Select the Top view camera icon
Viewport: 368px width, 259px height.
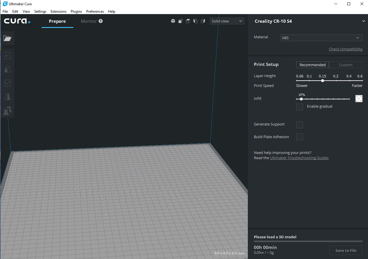188,21
